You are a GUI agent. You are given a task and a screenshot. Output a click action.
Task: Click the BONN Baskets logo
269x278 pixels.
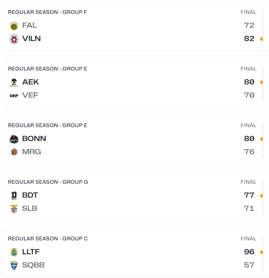(x=14, y=139)
